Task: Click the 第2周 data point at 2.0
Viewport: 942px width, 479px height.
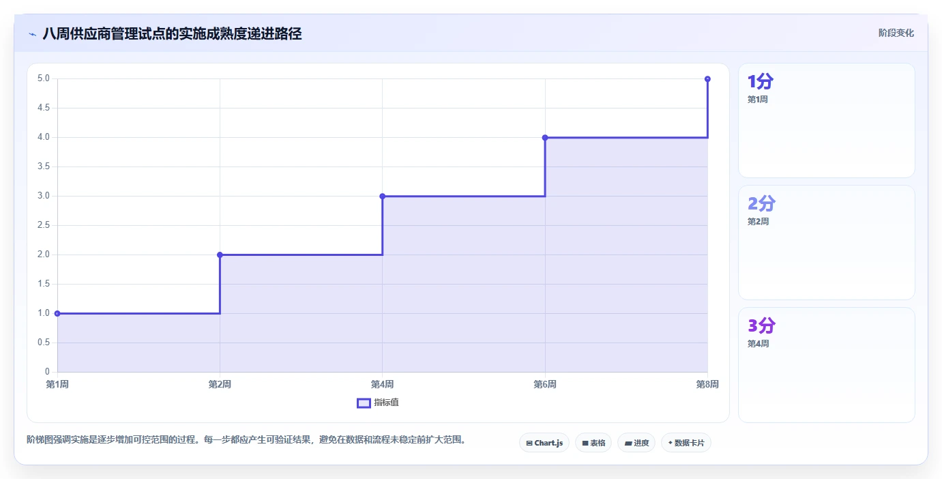Action: [x=220, y=255]
